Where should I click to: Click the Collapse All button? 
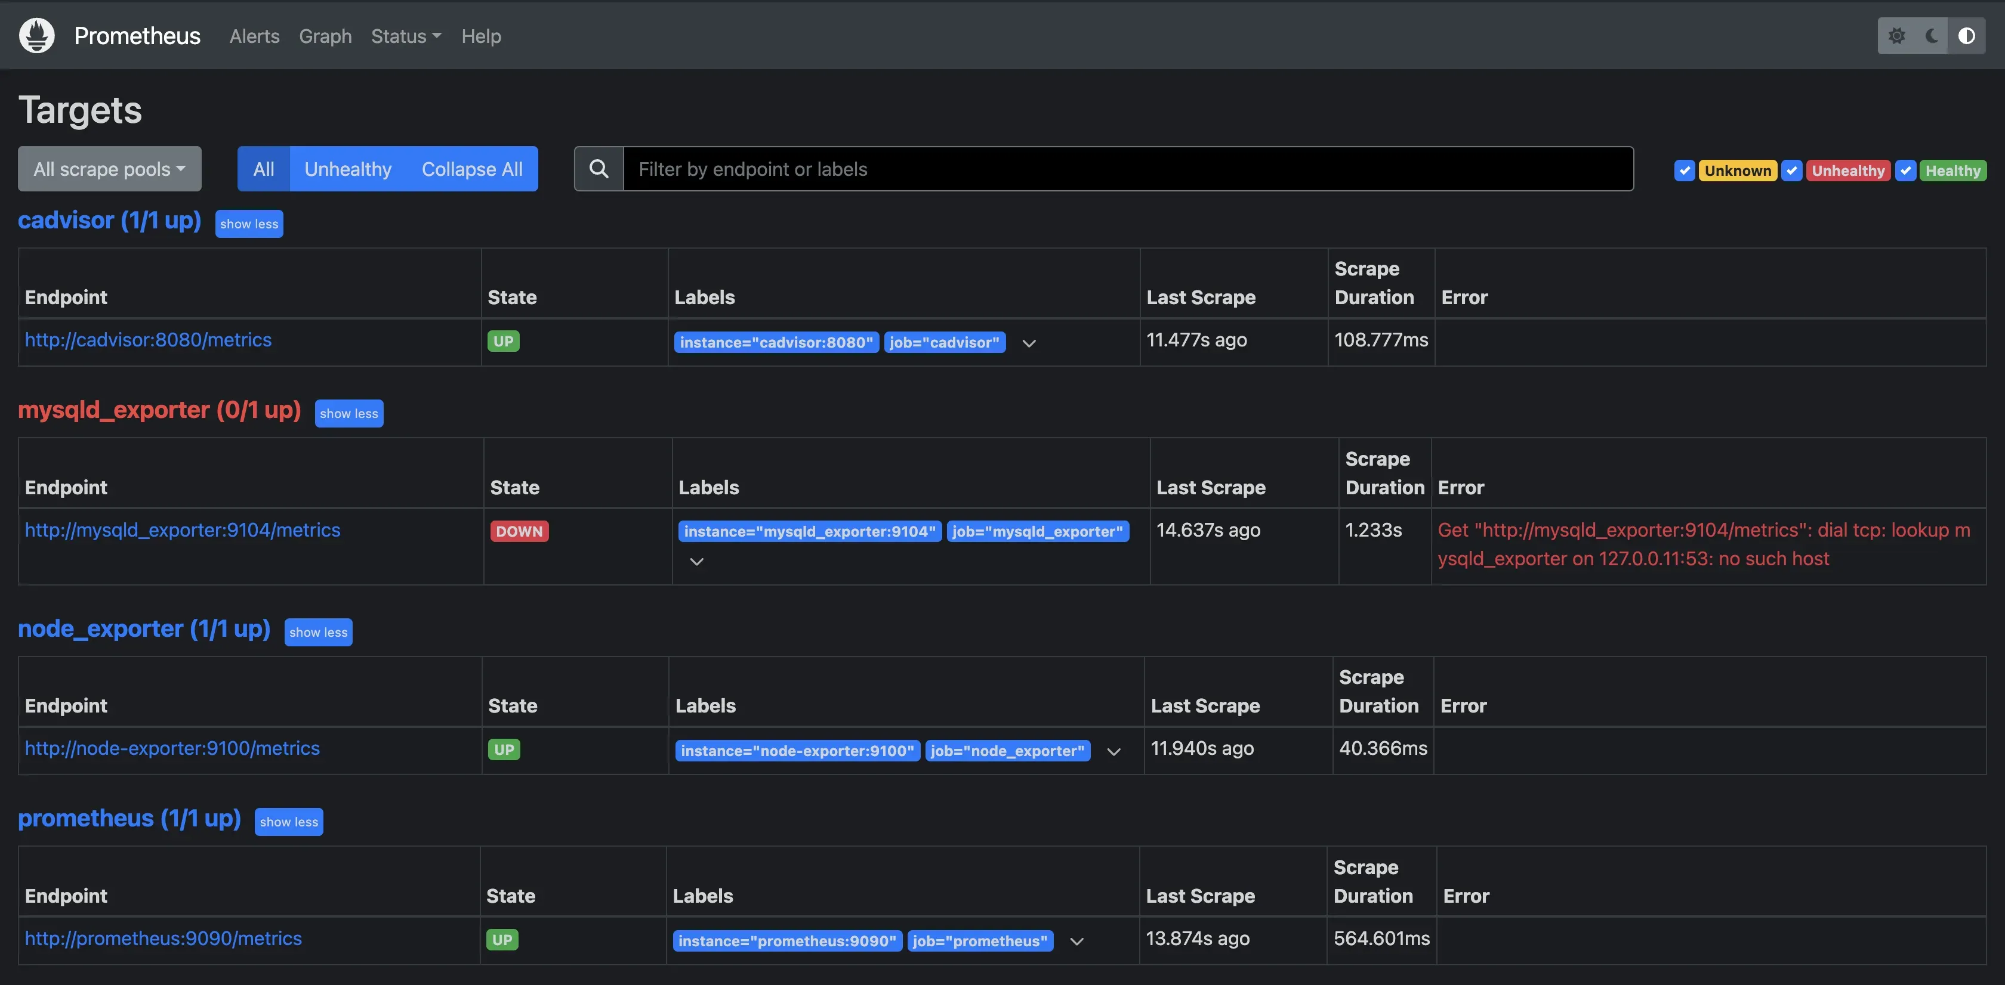[x=471, y=169]
